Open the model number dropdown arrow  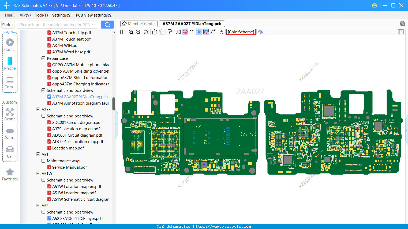click(93, 25)
